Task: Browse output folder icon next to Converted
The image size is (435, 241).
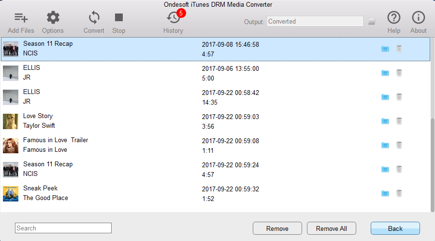Action: tap(372, 21)
